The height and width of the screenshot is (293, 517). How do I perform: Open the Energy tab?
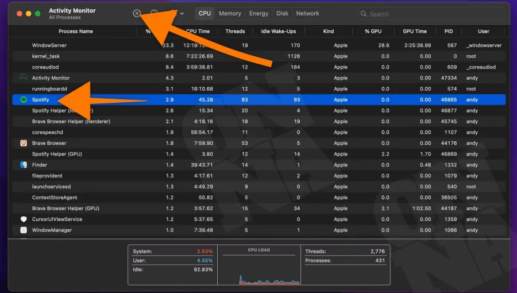click(258, 13)
